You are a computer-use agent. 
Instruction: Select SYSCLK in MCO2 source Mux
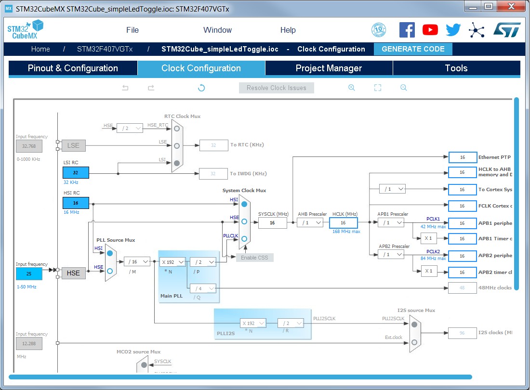coord(144,365)
